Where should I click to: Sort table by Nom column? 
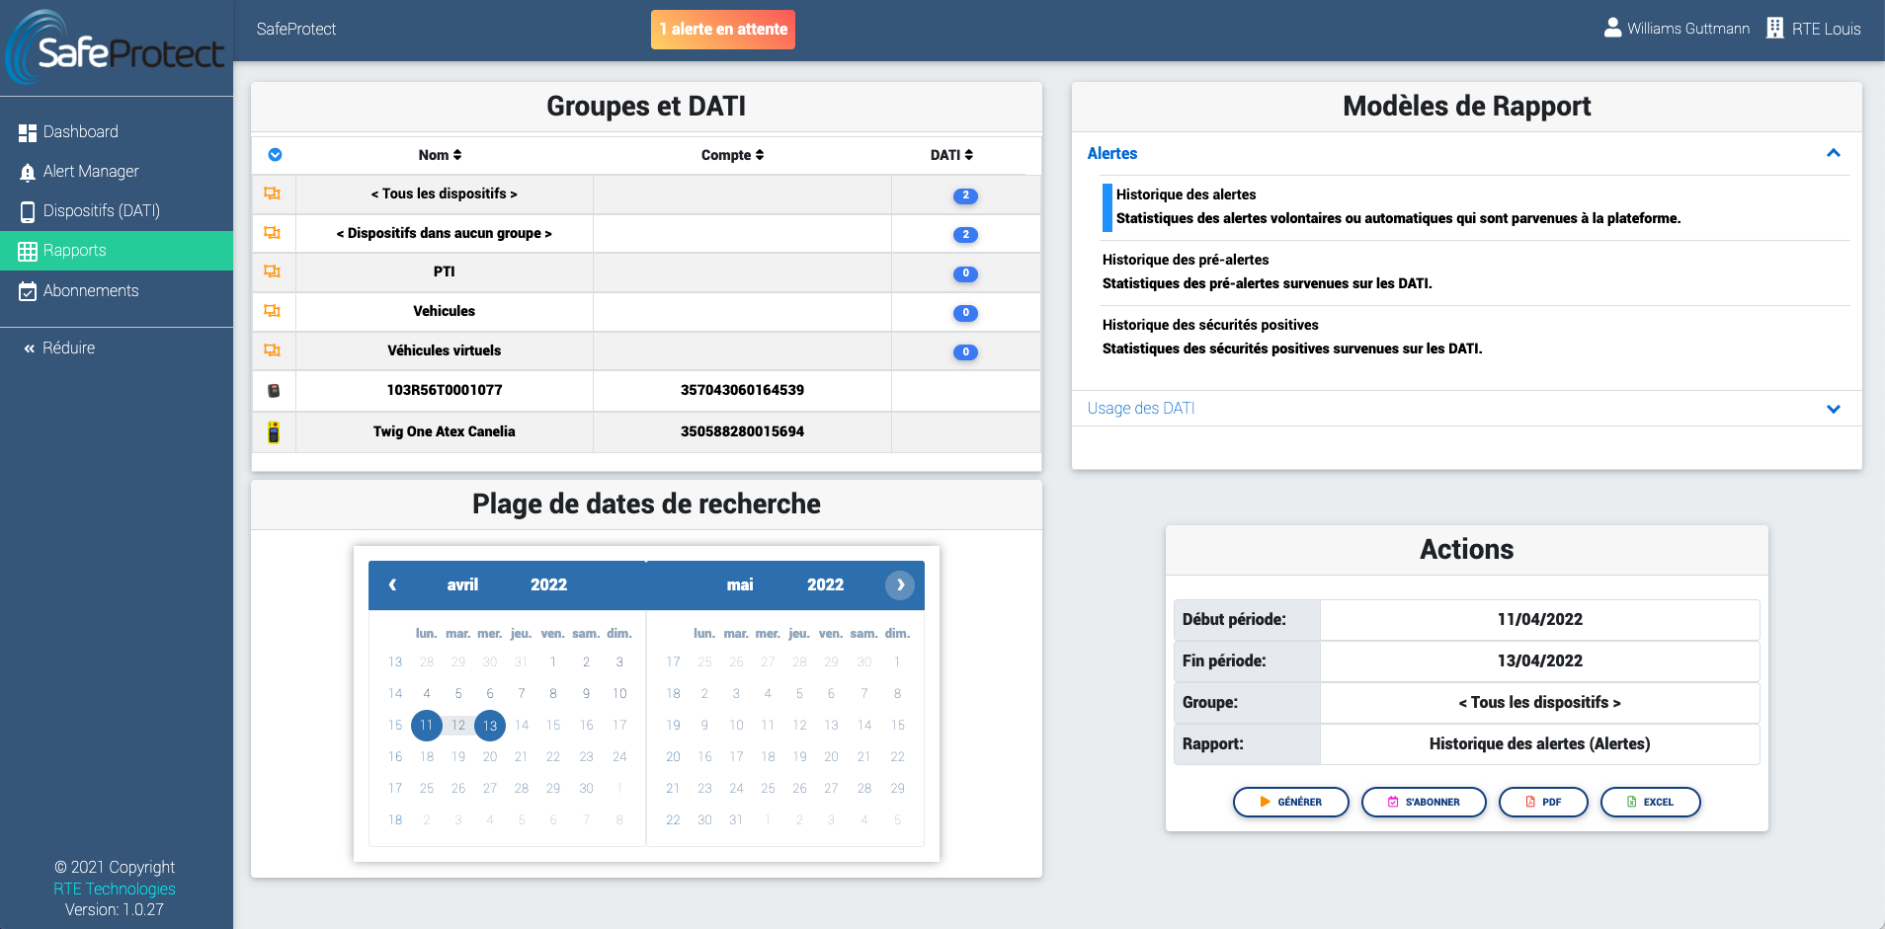click(440, 155)
